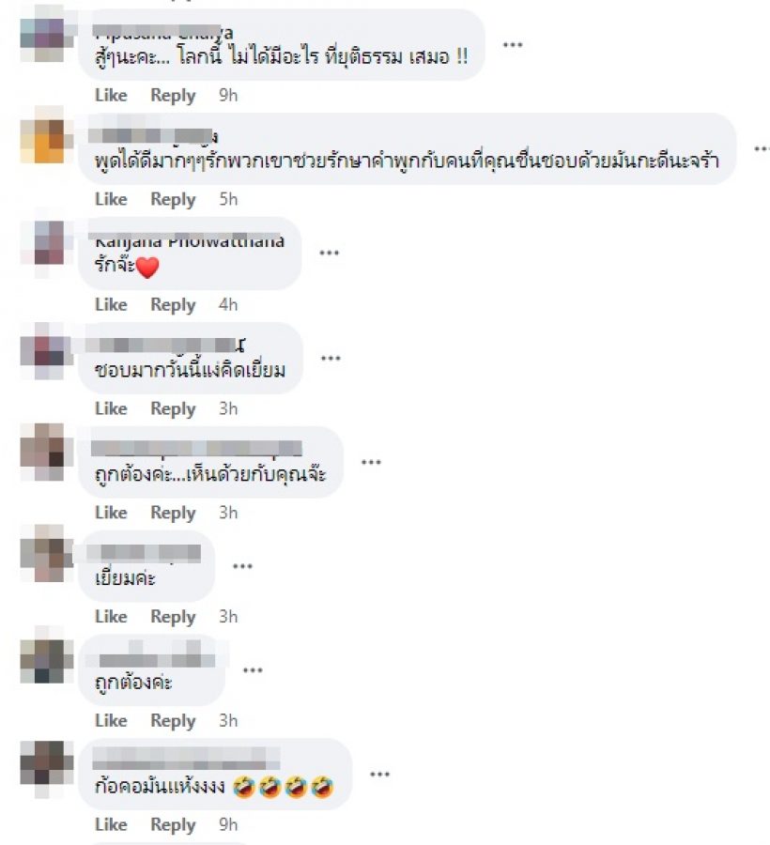Like the comment posted 5h ago

tap(111, 199)
